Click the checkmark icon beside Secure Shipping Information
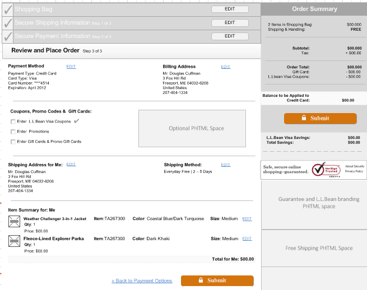 8,23
